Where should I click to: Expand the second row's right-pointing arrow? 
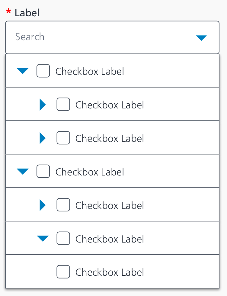(43, 105)
